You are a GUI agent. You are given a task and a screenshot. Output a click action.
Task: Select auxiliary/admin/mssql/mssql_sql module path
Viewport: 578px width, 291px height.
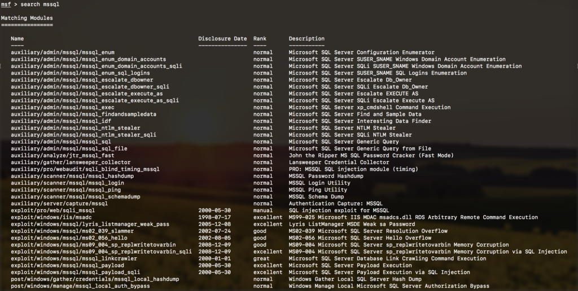coord(61,142)
